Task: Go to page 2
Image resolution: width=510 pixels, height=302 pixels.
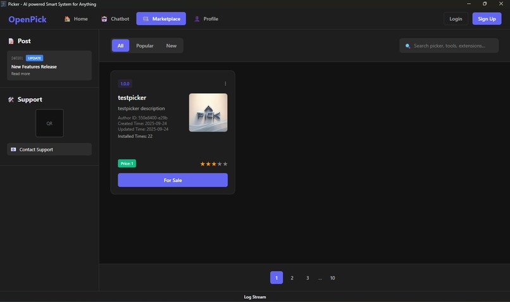Action: [292, 278]
